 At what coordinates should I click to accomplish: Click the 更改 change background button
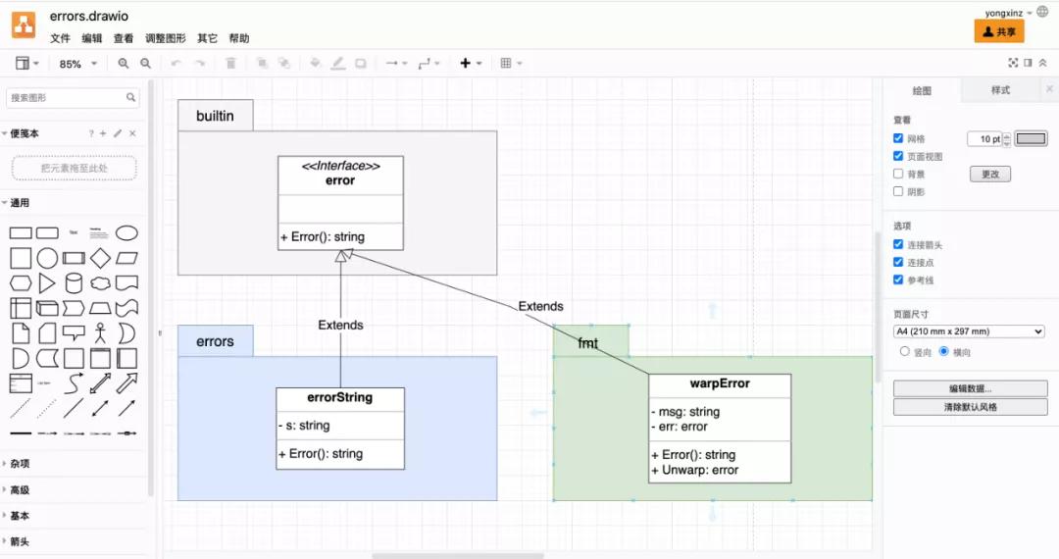click(990, 175)
